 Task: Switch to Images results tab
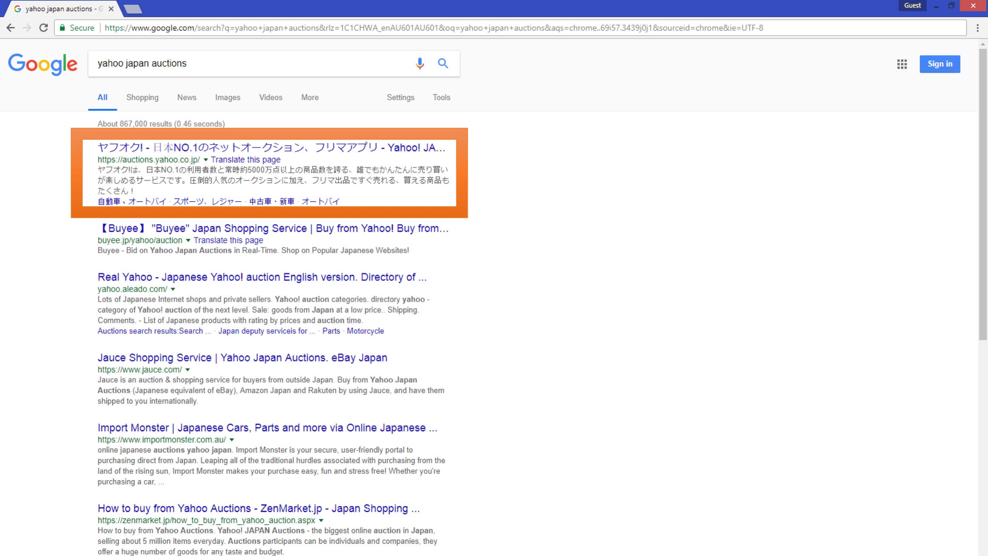click(x=228, y=98)
